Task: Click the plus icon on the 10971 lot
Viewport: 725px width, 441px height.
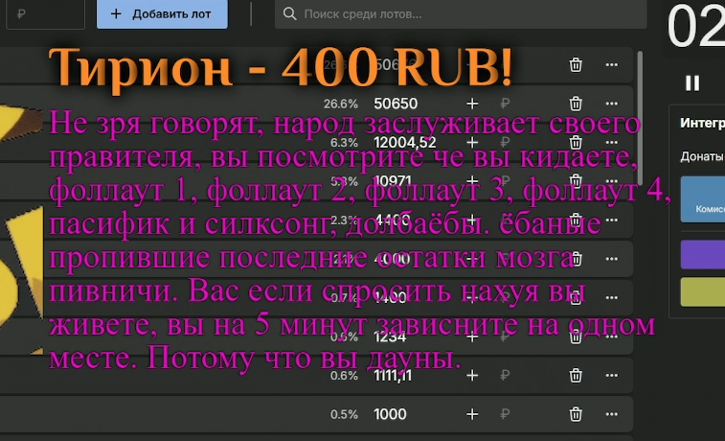Action: [x=472, y=181]
